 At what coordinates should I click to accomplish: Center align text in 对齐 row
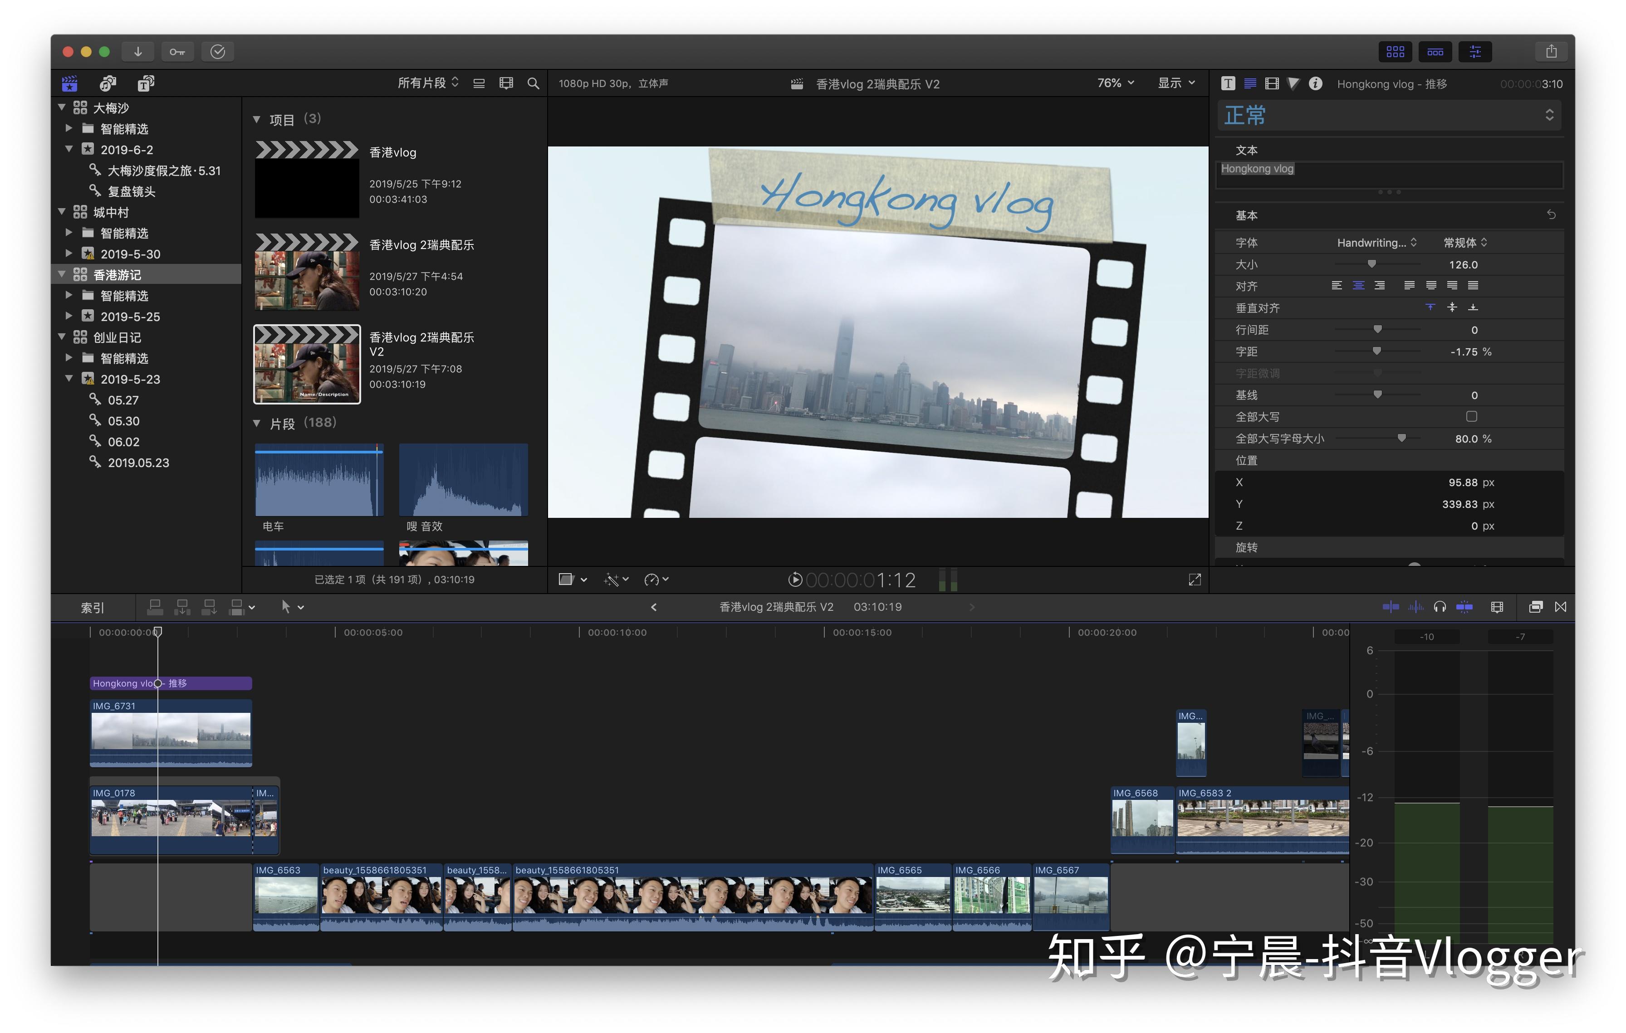(1358, 285)
